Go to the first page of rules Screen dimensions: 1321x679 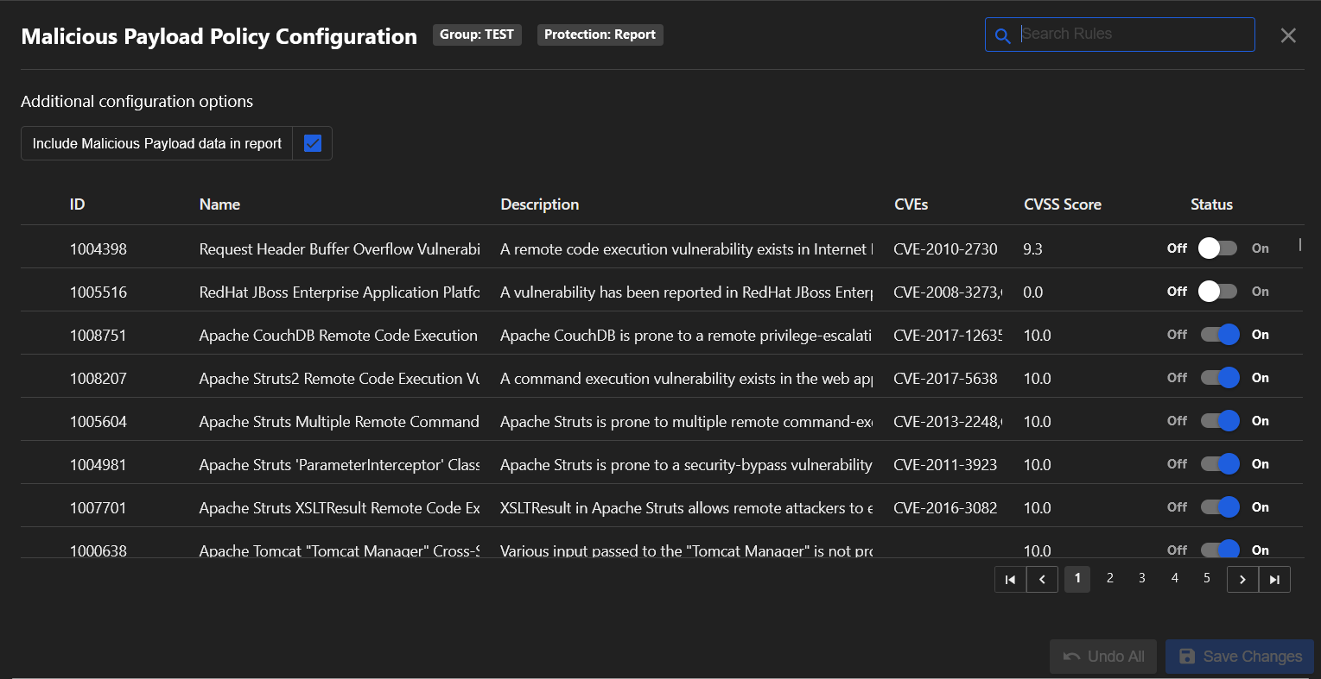point(1010,580)
